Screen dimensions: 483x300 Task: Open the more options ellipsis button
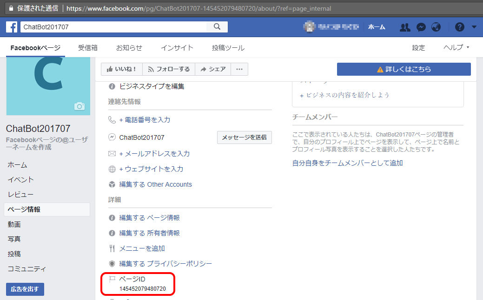239,69
